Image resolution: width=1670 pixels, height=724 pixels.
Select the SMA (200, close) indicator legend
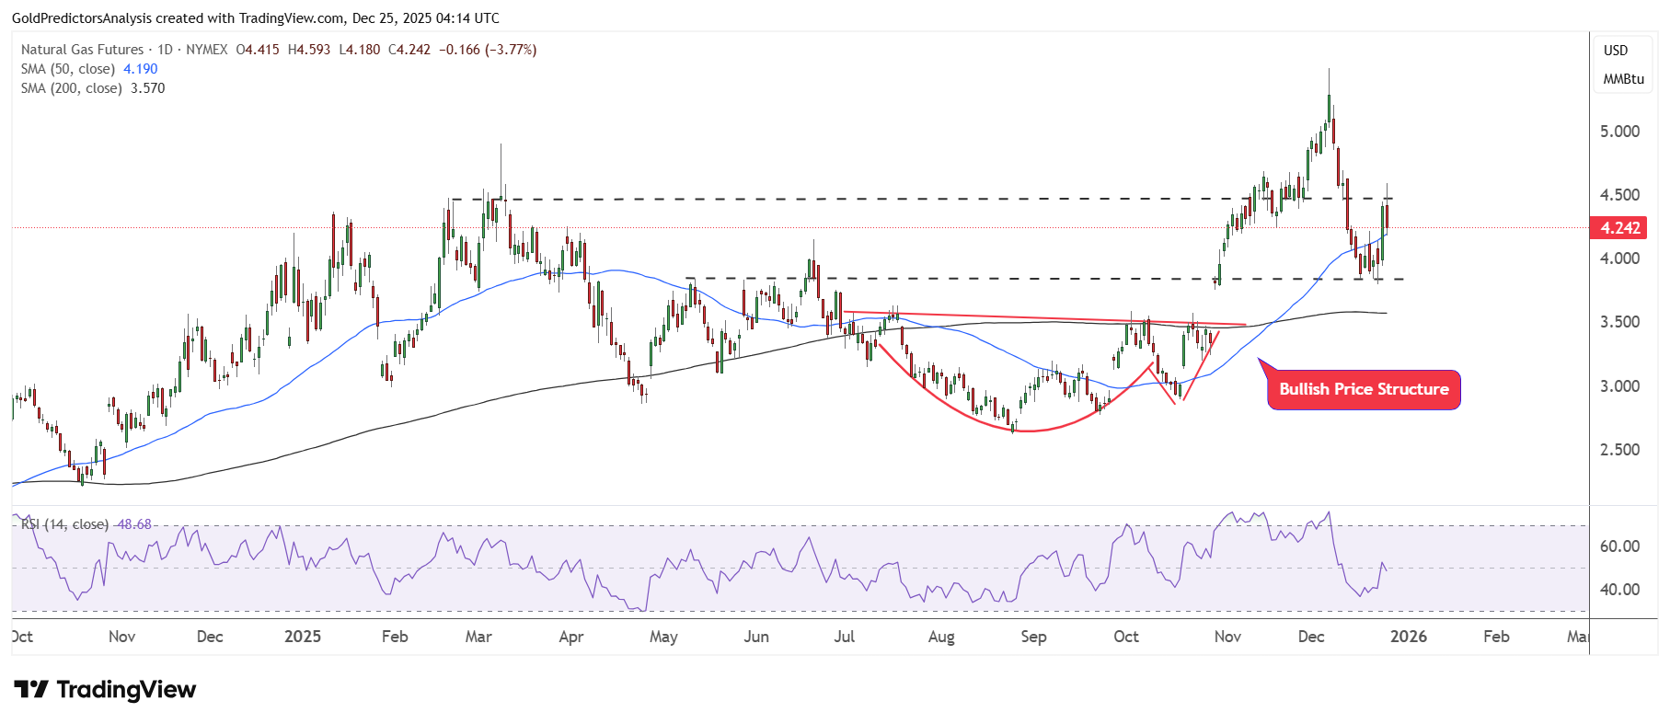click(72, 88)
